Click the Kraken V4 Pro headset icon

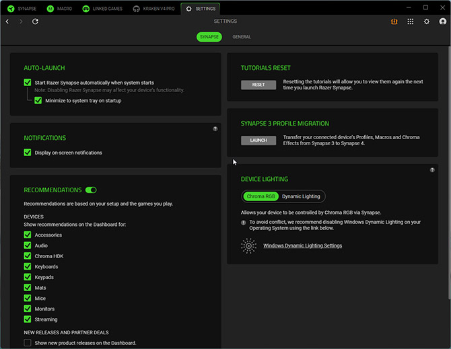[x=137, y=9]
